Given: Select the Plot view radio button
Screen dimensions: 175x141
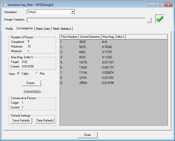Looking at the screenshot, I should click(x=37, y=74).
